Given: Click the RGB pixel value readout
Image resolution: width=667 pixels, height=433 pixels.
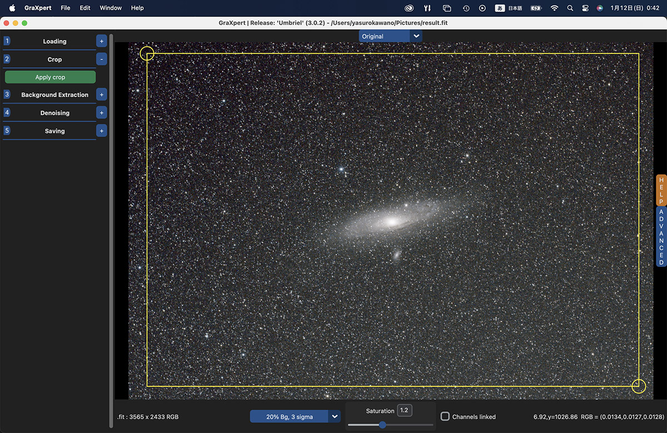Looking at the screenshot, I should (623, 417).
